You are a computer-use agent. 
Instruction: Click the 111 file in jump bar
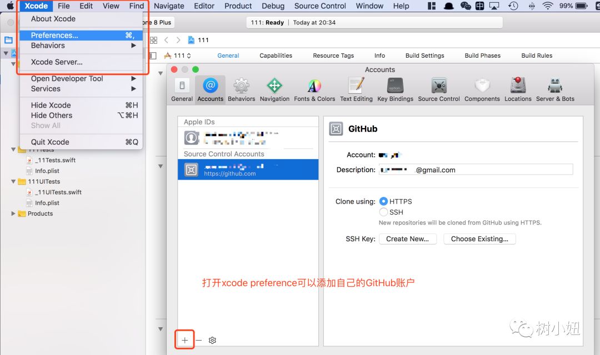coord(198,40)
